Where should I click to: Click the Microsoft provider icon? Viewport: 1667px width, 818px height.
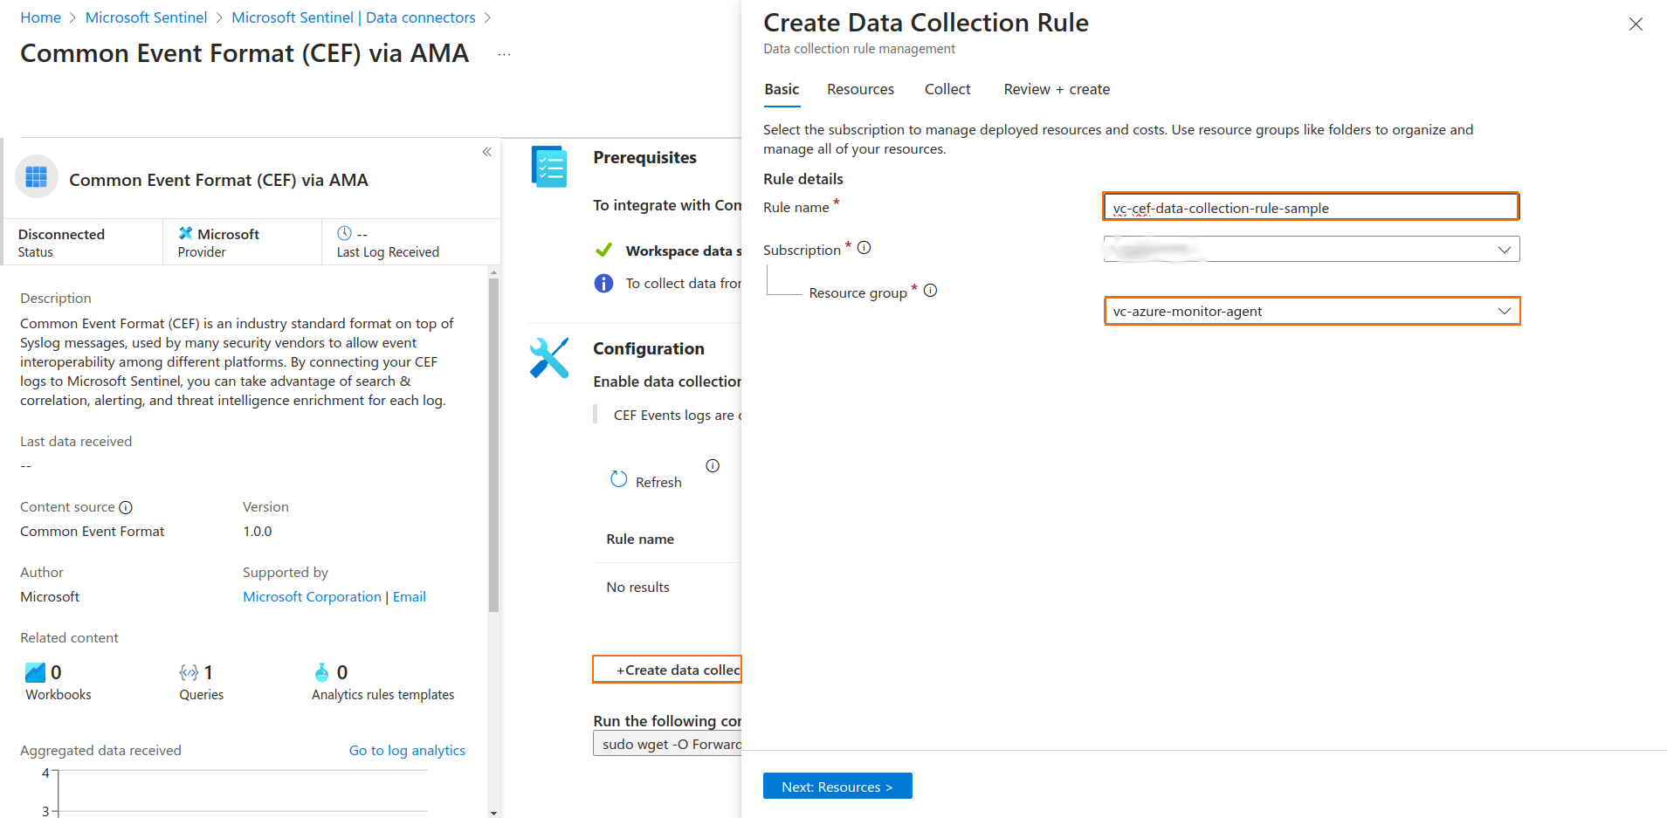[185, 233]
